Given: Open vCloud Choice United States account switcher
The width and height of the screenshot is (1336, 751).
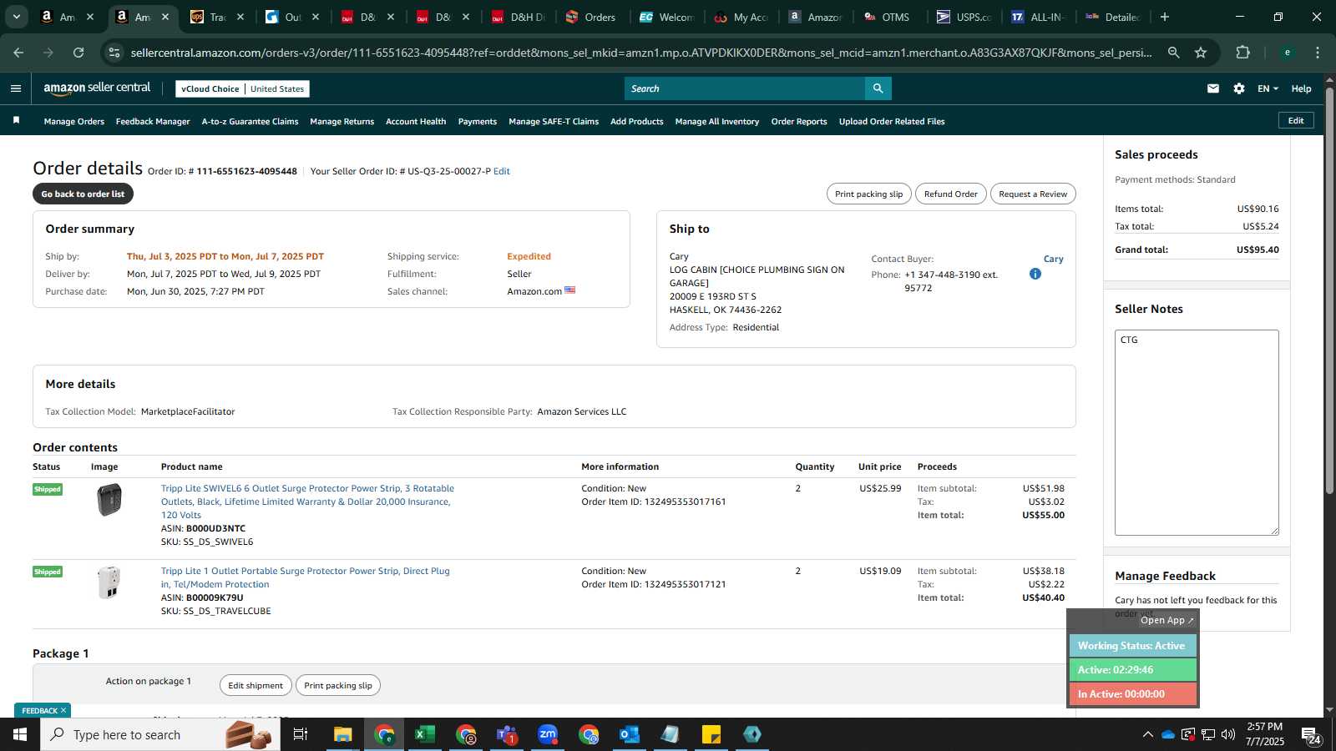Looking at the screenshot, I should [x=242, y=88].
